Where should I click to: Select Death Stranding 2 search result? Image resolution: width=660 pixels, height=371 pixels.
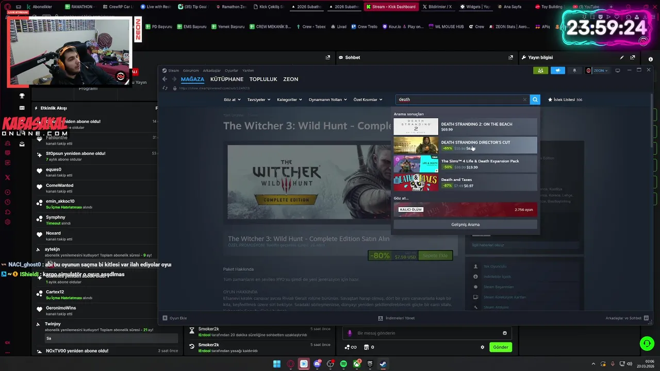pos(465,127)
